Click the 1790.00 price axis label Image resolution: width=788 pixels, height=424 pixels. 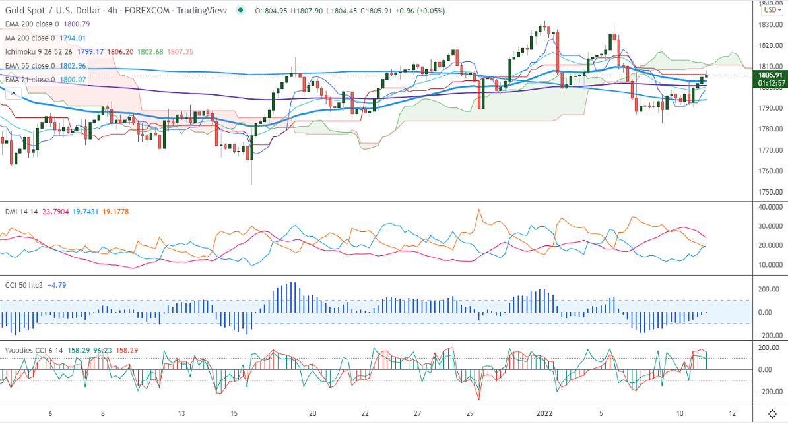[771, 108]
